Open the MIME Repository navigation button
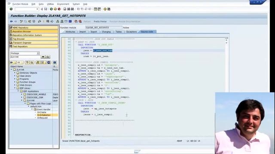The height and width of the screenshot is (154, 275). [34, 27]
